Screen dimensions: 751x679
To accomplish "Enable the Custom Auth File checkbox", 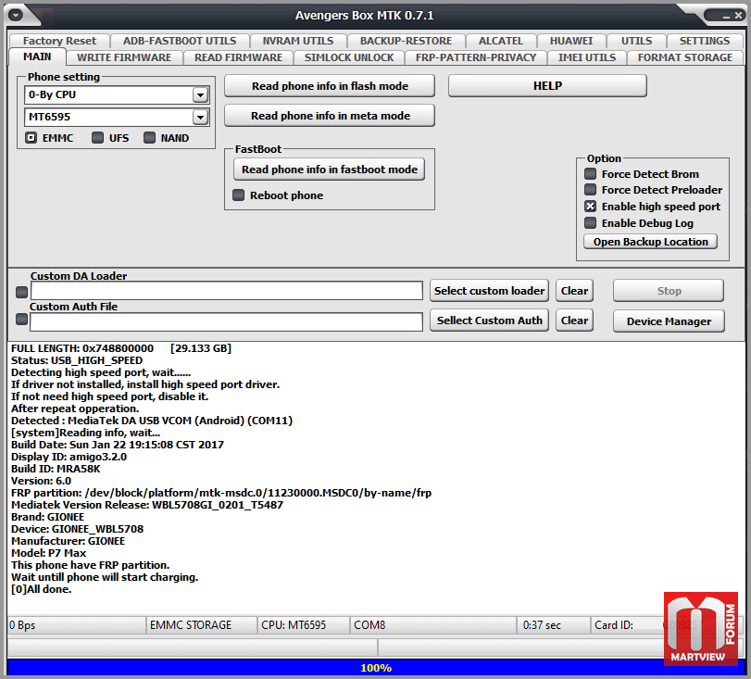I will 21,319.
